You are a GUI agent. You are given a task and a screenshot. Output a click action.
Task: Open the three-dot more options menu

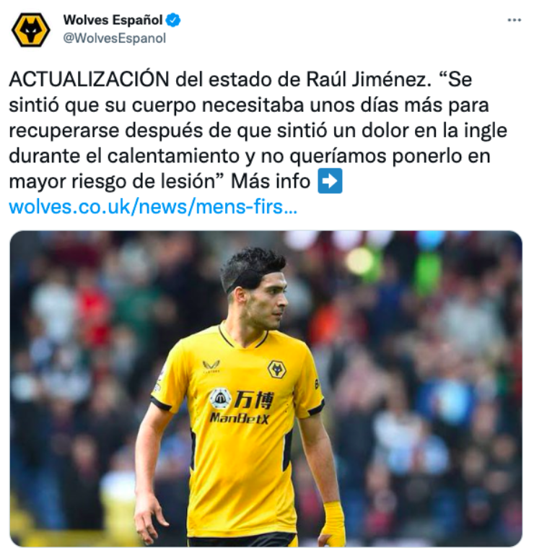coord(515,20)
